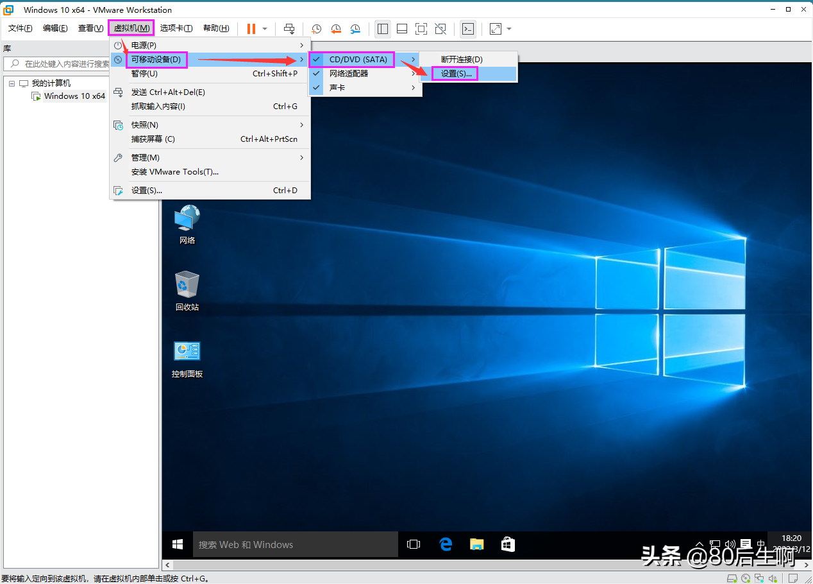Image resolution: width=813 pixels, height=584 pixels.
Task: Select 可移动设备(D) menu entry
Action: point(210,60)
